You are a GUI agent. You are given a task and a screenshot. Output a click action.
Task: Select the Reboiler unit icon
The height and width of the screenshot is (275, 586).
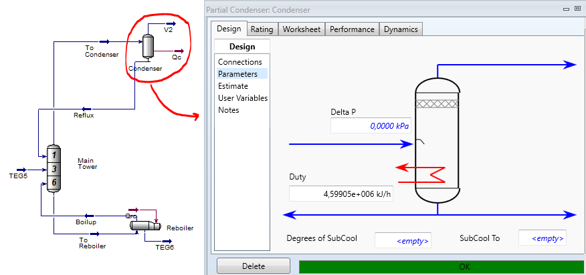[x=145, y=226]
